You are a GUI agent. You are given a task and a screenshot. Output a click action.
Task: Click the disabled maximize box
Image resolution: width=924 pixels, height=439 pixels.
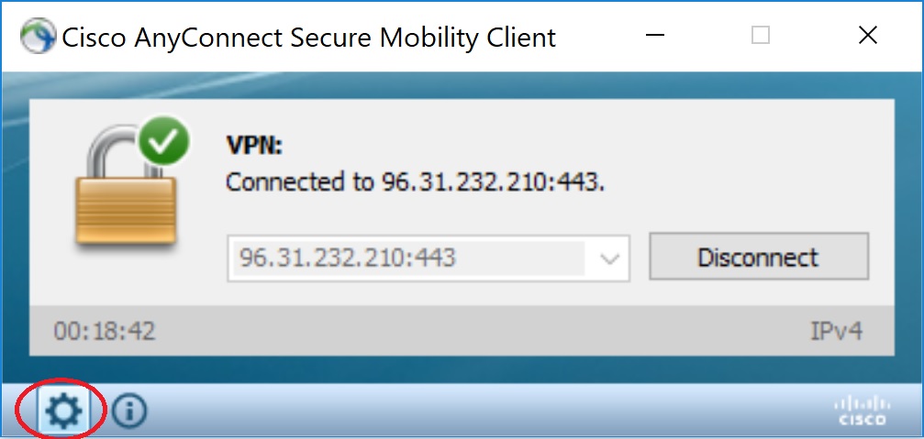[761, 36]
